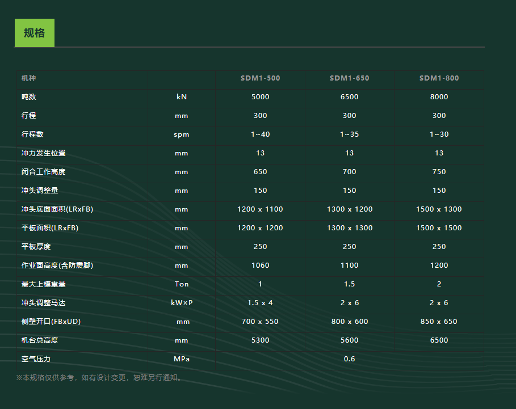Image resolution: width=516 pixels, height=409 pixels.
Task: Click the 0.6 air pressure value
Action: [349, 359]
